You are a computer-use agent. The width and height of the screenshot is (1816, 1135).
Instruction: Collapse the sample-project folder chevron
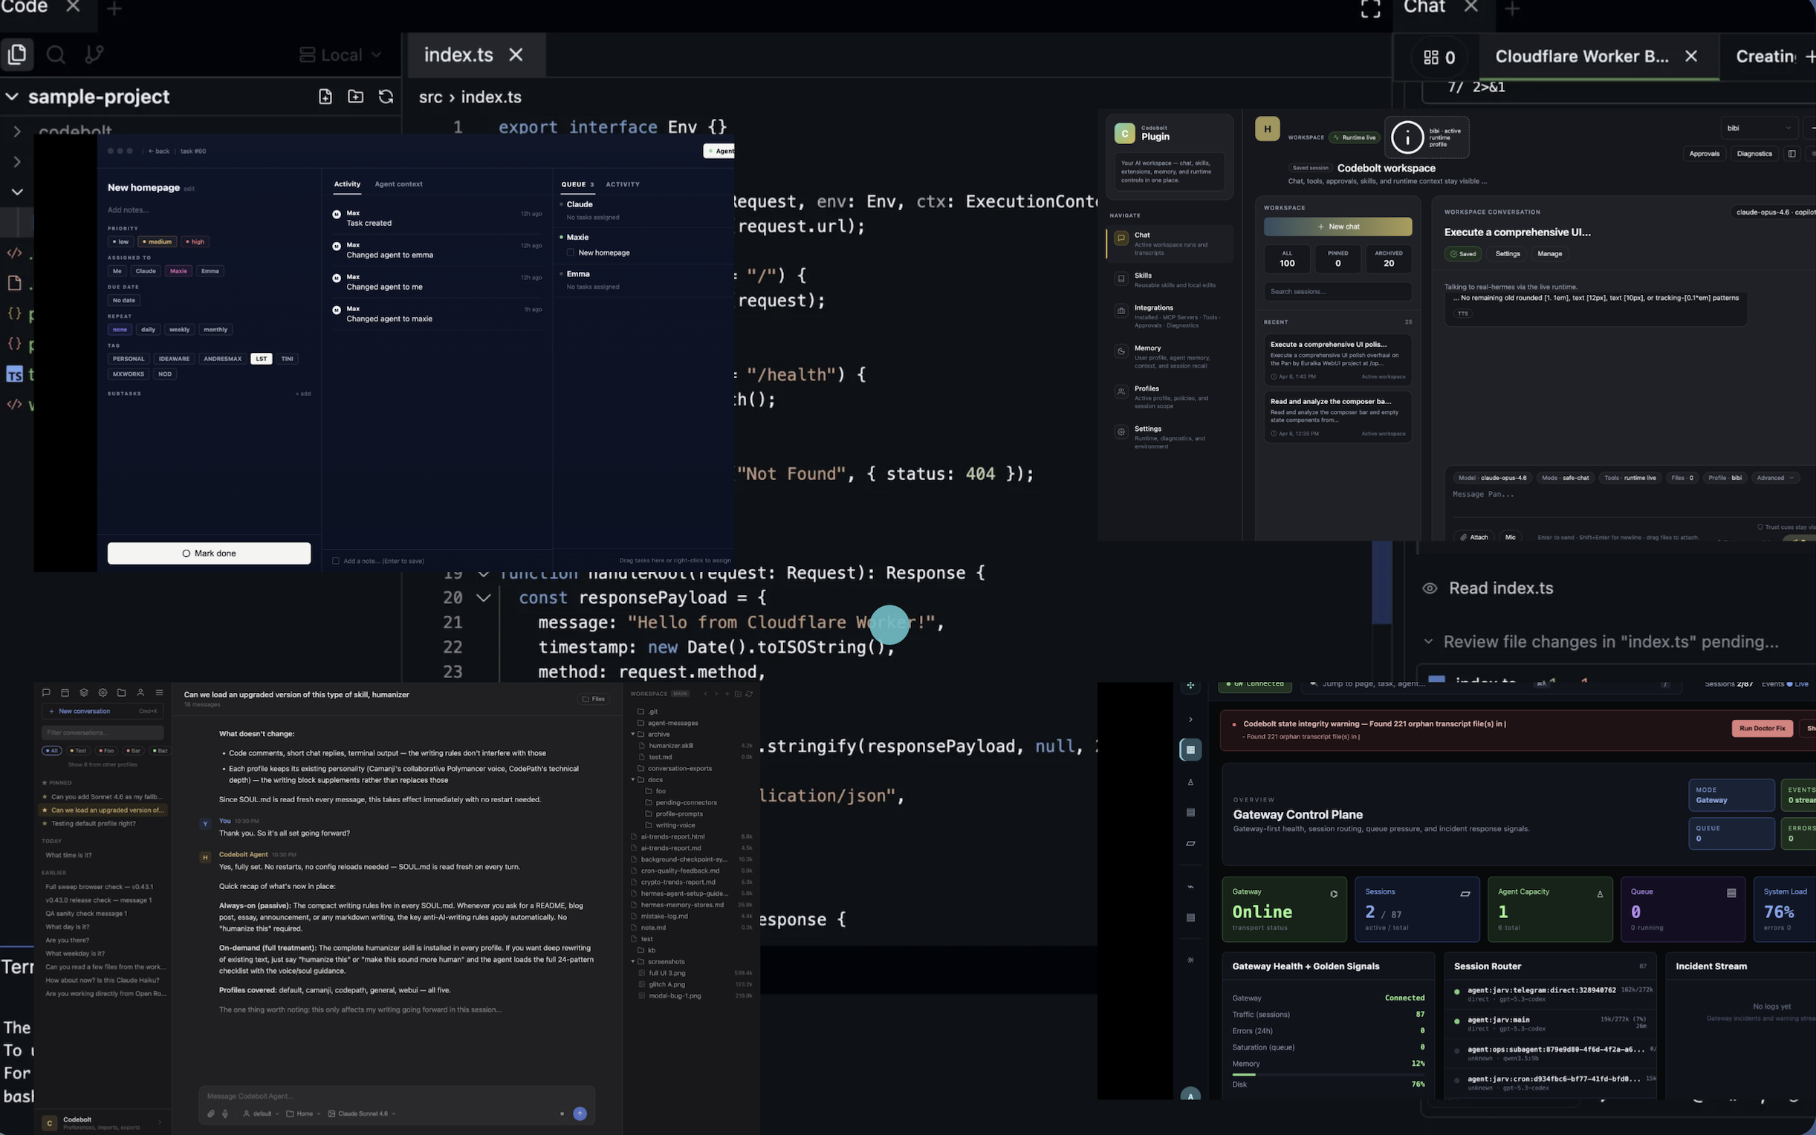pyautogui.click(x=12, y=97)
